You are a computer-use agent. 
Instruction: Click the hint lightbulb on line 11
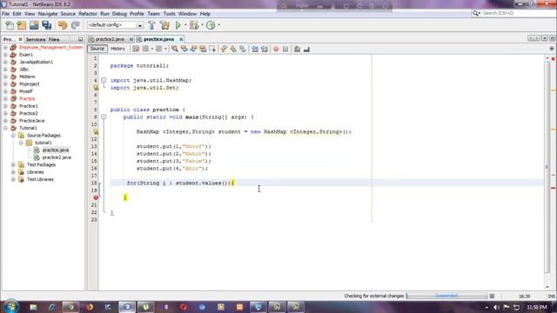(x=96, y=131)
